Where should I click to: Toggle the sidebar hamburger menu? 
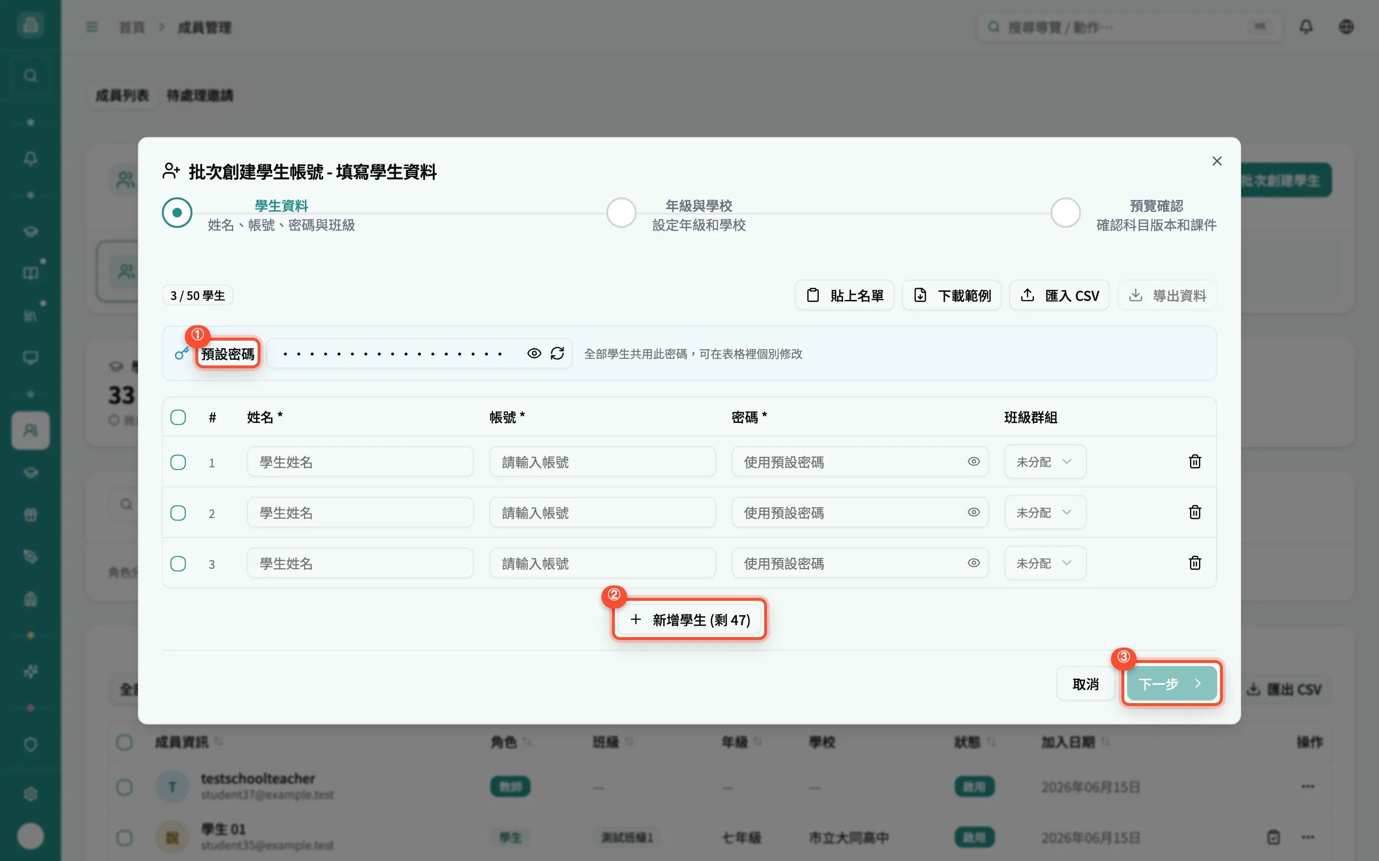point(92,27)
